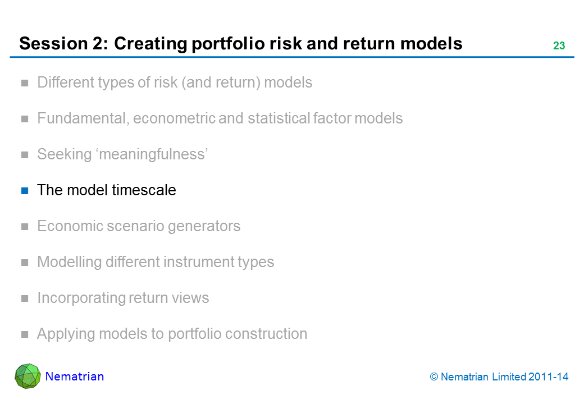Click the bullet beside Incorporating return views

point(25,299)
